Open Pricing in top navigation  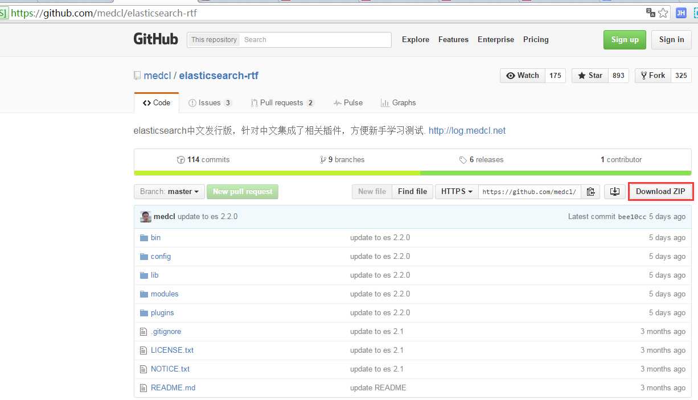point(536,39)
